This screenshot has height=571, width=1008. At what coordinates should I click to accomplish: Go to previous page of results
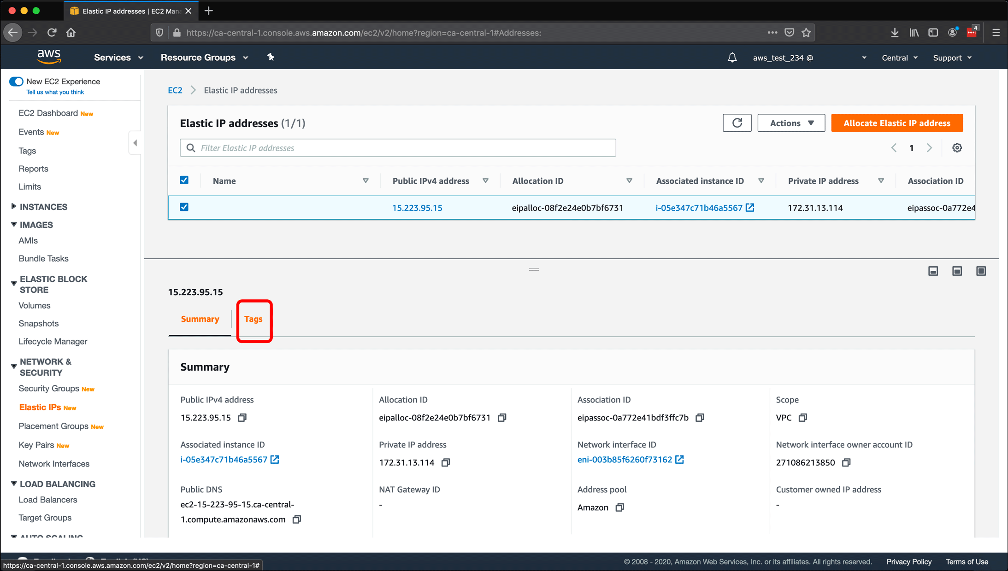tap(894, 148)
